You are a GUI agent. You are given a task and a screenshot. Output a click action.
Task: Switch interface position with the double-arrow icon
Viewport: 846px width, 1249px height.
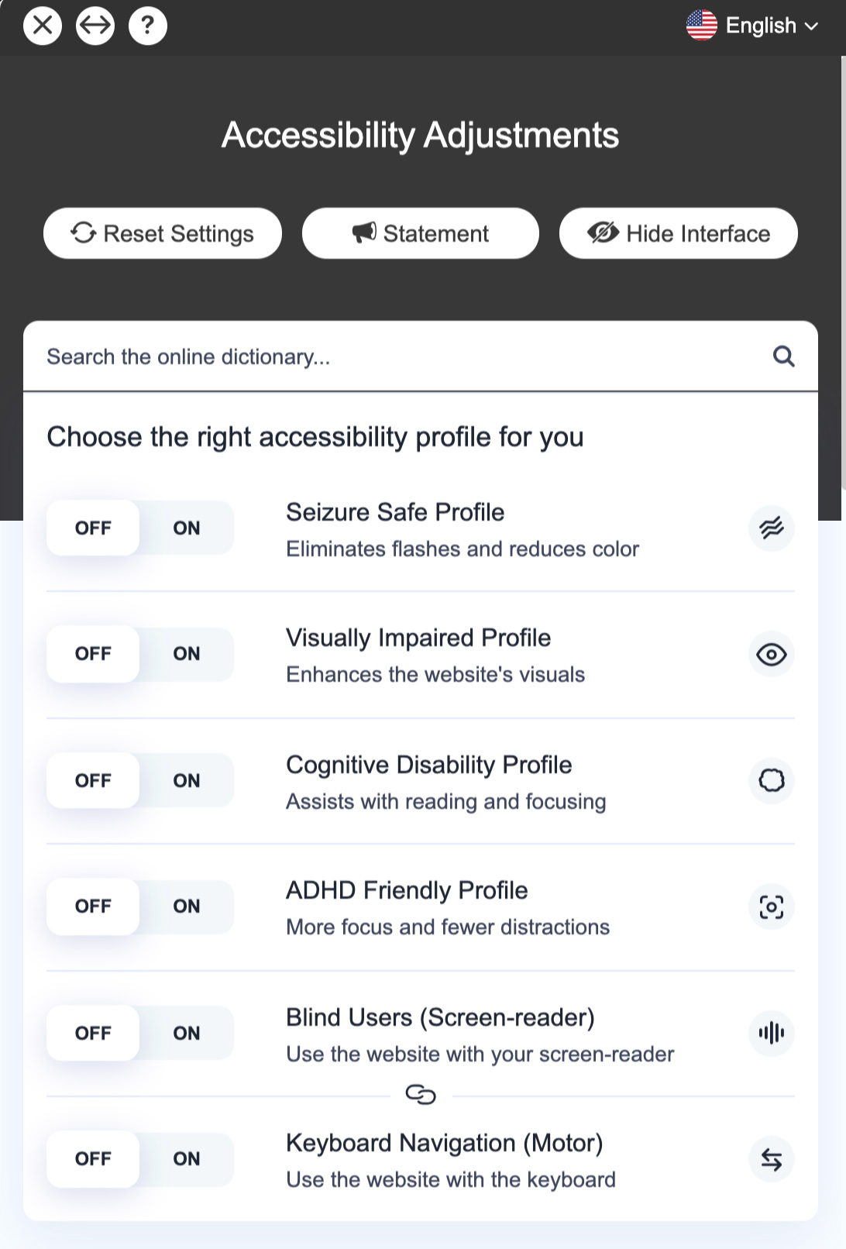95,26
